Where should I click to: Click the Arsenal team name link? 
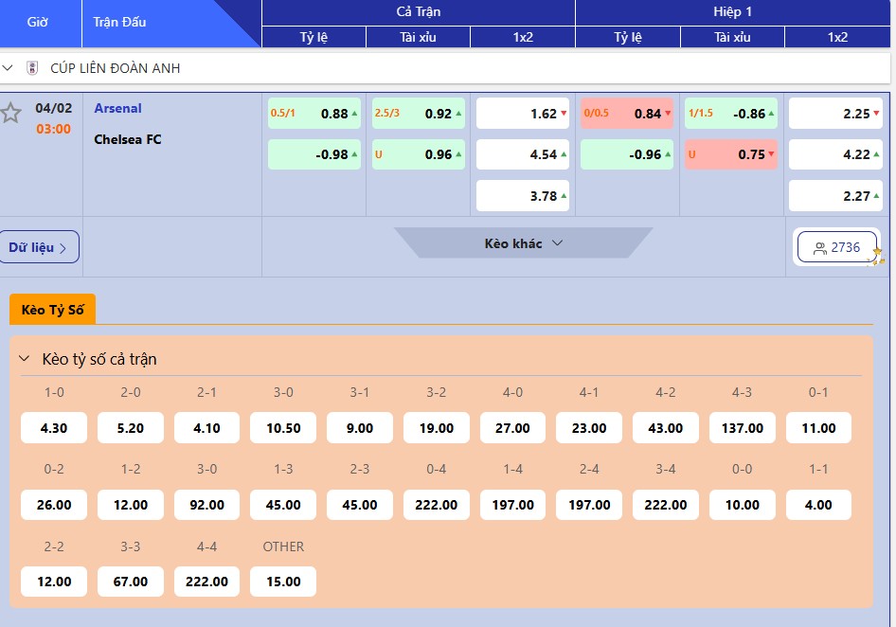[x=117, y=108]
